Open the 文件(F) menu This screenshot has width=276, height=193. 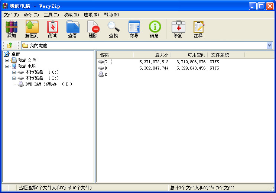(x=11, y=15)
